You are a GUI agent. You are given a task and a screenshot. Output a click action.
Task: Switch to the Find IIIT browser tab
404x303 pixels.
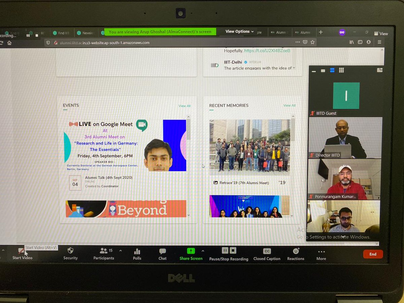[61, 33]
